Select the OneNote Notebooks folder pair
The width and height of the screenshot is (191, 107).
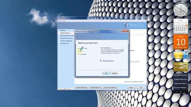point(66,41)
